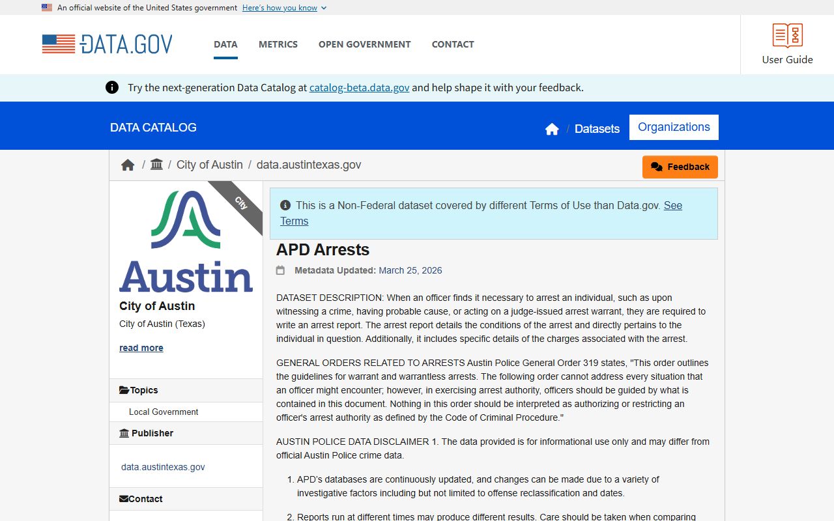Screen dimensions: 834x521
Task: Click the breadcrumb home icon
Action: [128, 165]
